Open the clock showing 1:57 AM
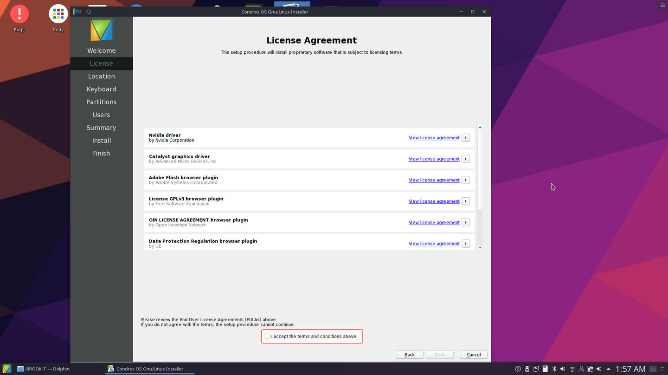Image resolution: width=668 pixels, height=375 pixels. [630, 369]
